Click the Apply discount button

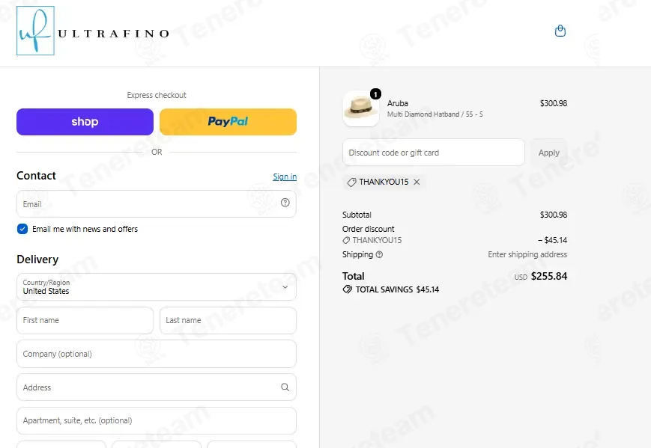coord(549,153)
